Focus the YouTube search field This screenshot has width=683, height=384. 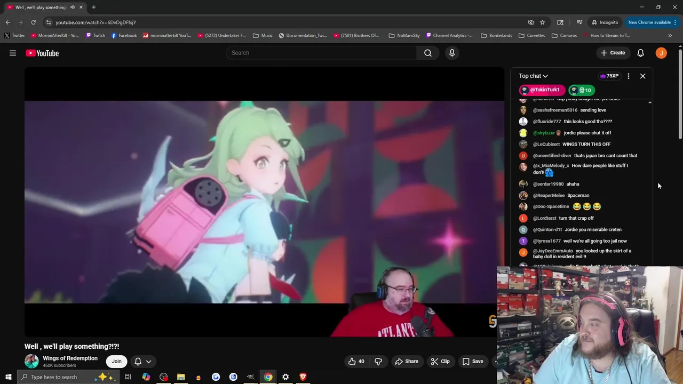pos(322,53)
